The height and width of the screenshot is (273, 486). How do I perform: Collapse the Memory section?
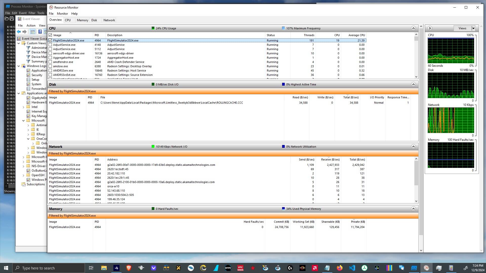click(x=413, y=209)
